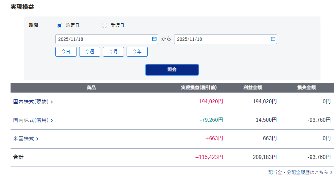Choose the 今月 period shortcut
Image resolution: width=335 pixels, height=180 pixels.
pos(113,52)
